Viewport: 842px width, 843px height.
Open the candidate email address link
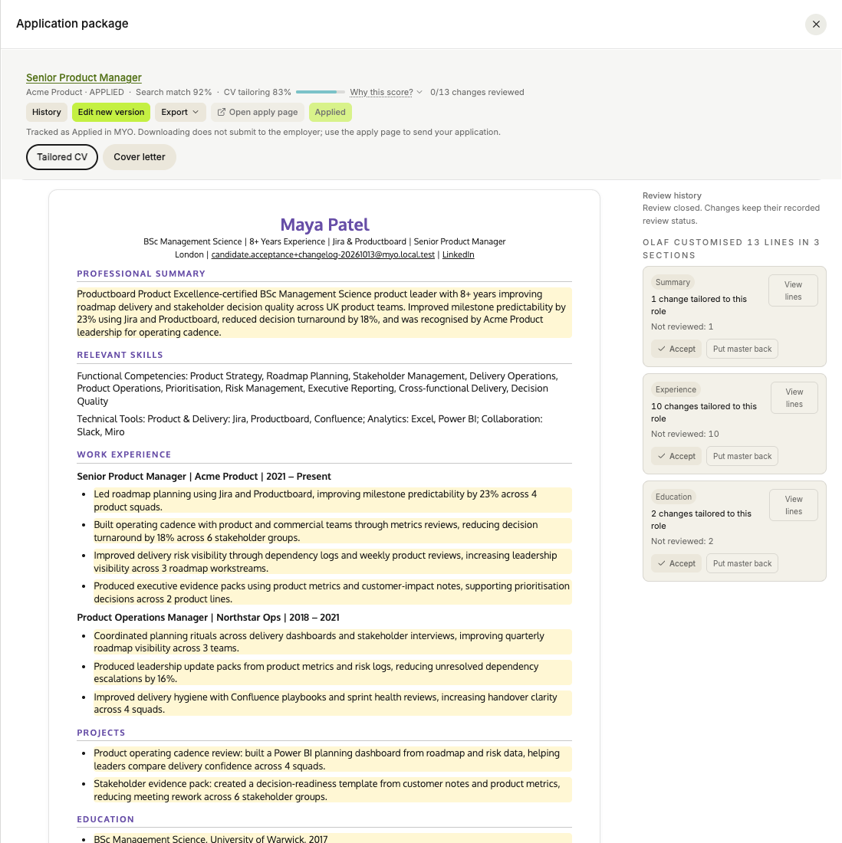[x=323, y=254]
